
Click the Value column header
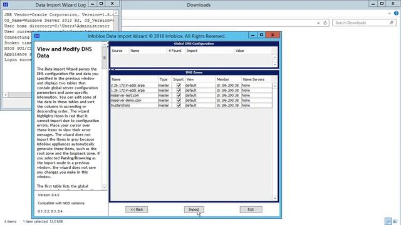click(x=253, y=51)
